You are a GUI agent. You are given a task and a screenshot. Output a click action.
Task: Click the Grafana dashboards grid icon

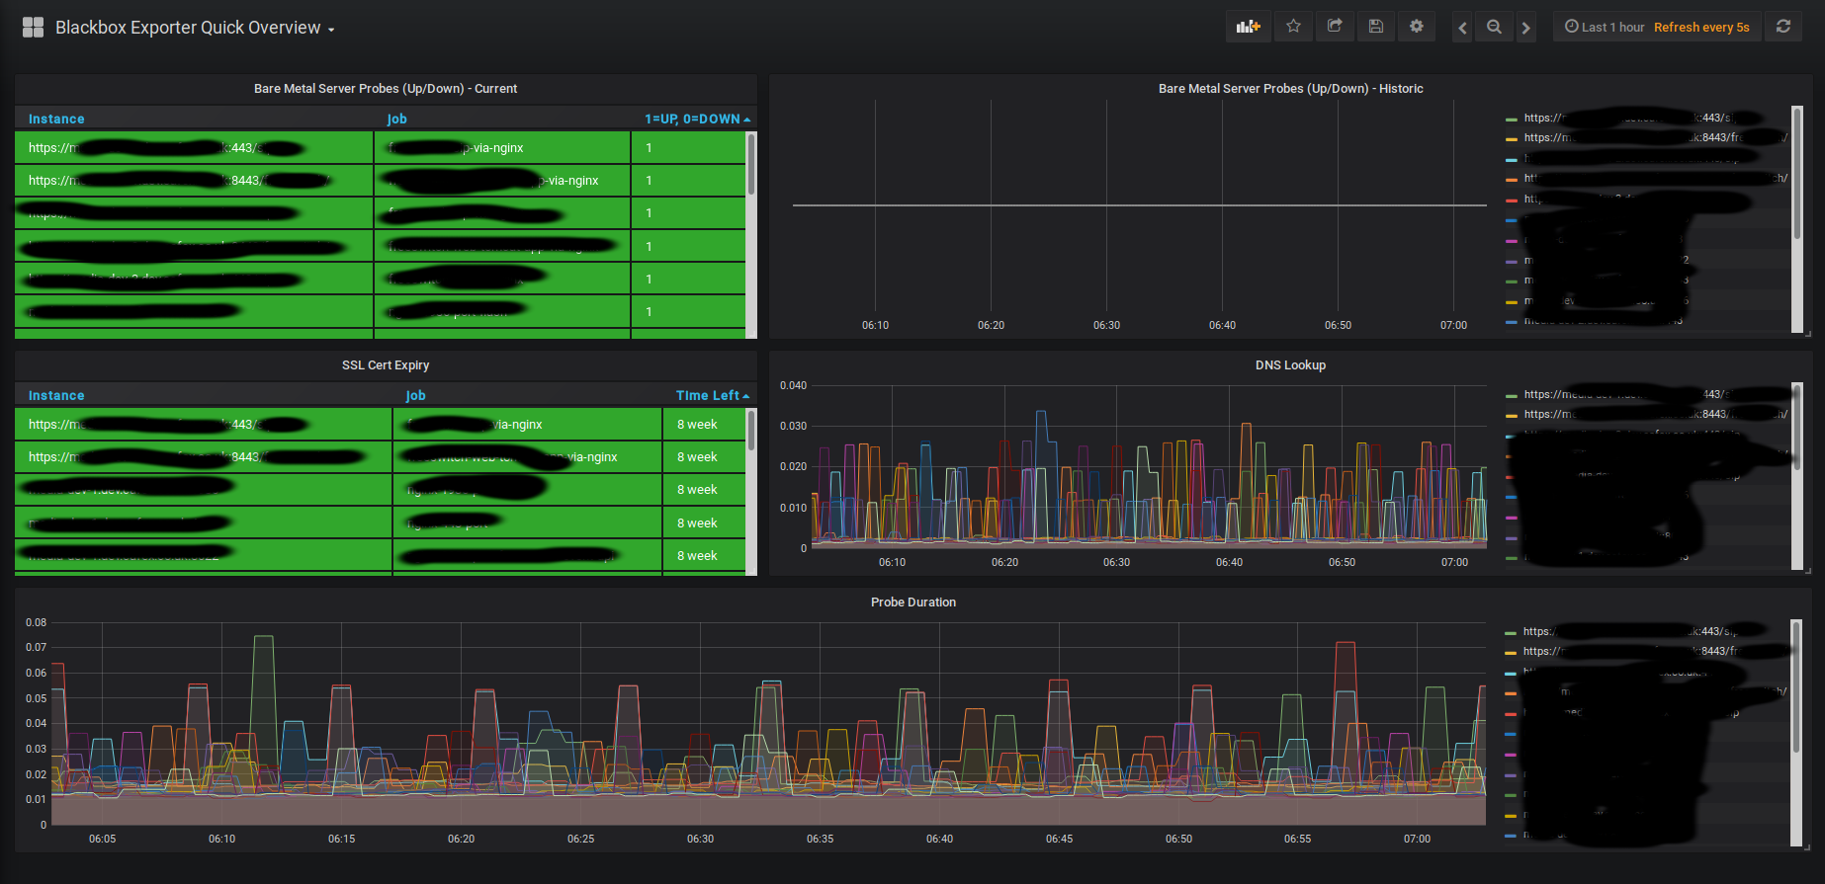[33, 28]
